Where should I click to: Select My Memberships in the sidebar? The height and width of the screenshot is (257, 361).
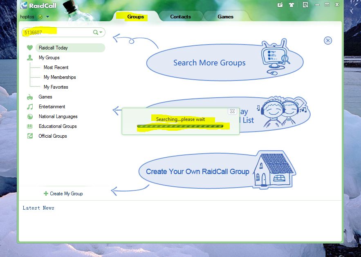(60, 77)
